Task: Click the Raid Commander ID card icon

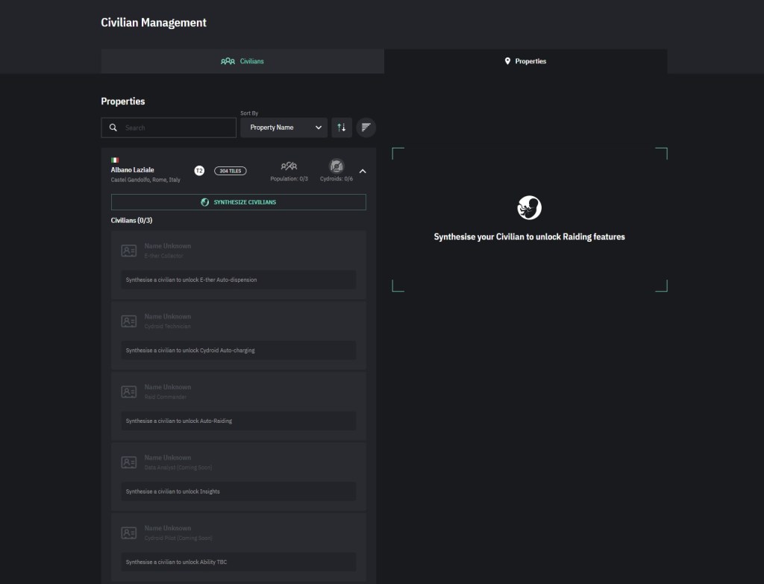Action: (129, 392)
